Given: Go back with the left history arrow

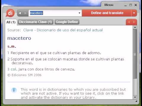Looking at the screenshot, I should (x=20, y=13).
